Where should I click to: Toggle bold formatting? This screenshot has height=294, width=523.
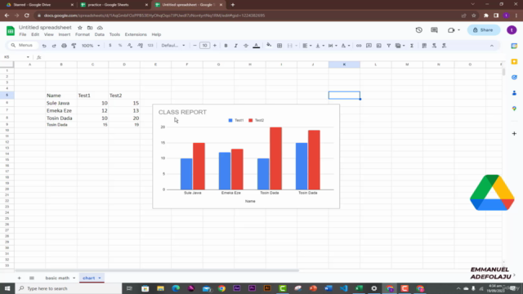coord(226,46)
